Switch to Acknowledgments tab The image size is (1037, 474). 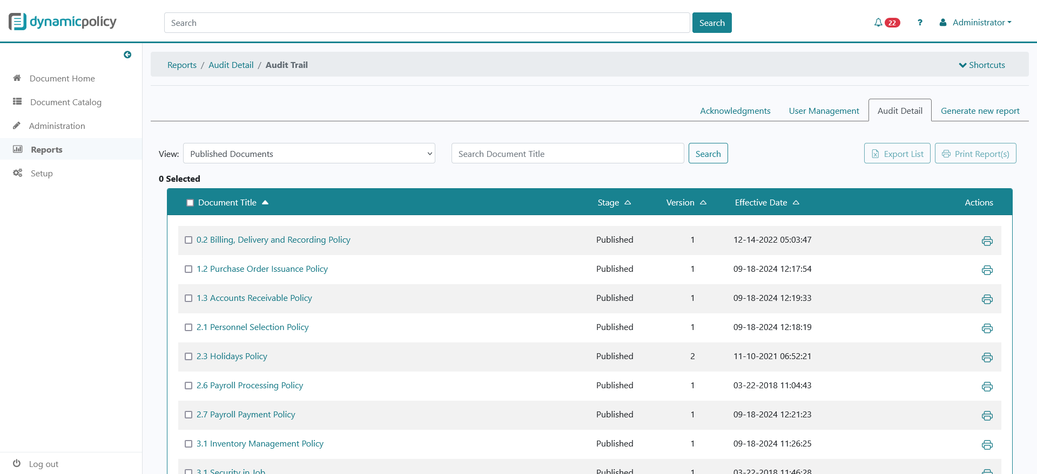pos(735,111)
